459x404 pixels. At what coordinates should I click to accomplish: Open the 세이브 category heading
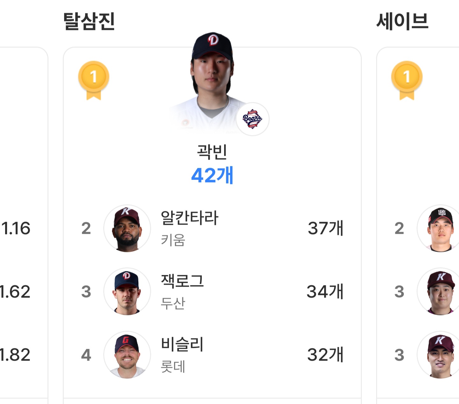(x=402, y=21)
